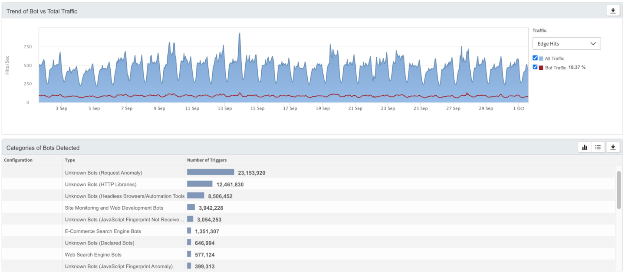Click the E-Commerce Search Engine Bots entry
The image size is (625, 273).
coord(102,231)
